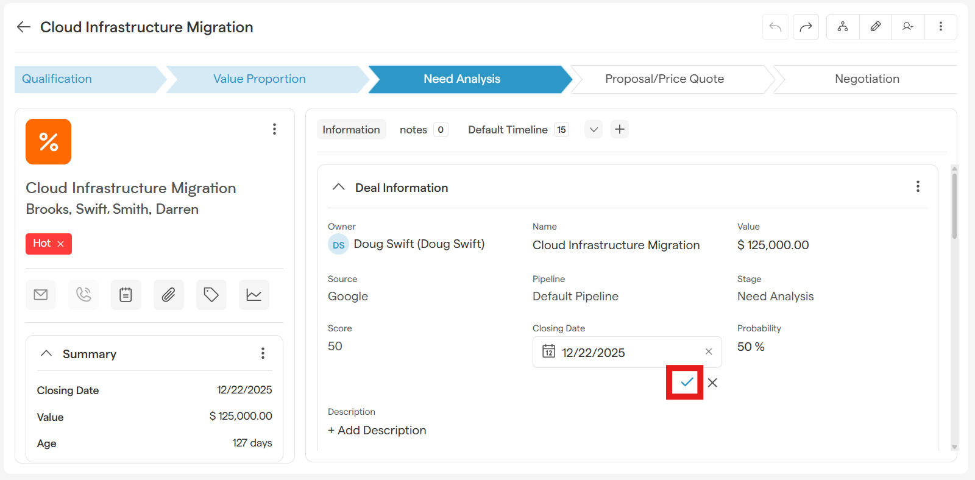The height and width of the screenshot is (480, 975).
Task: Open the attachments paperclip icon
Action: tap(168, 295)
